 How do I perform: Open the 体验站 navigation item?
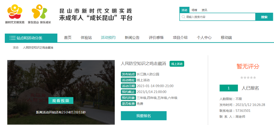pyautogui.click(x=86, y=38)
